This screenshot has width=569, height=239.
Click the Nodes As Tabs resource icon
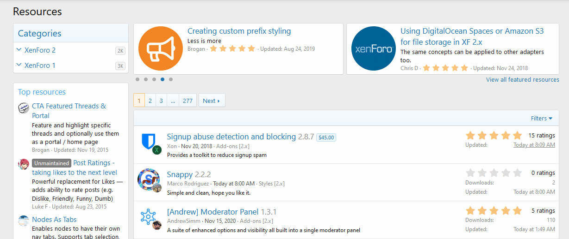point(24,221)
